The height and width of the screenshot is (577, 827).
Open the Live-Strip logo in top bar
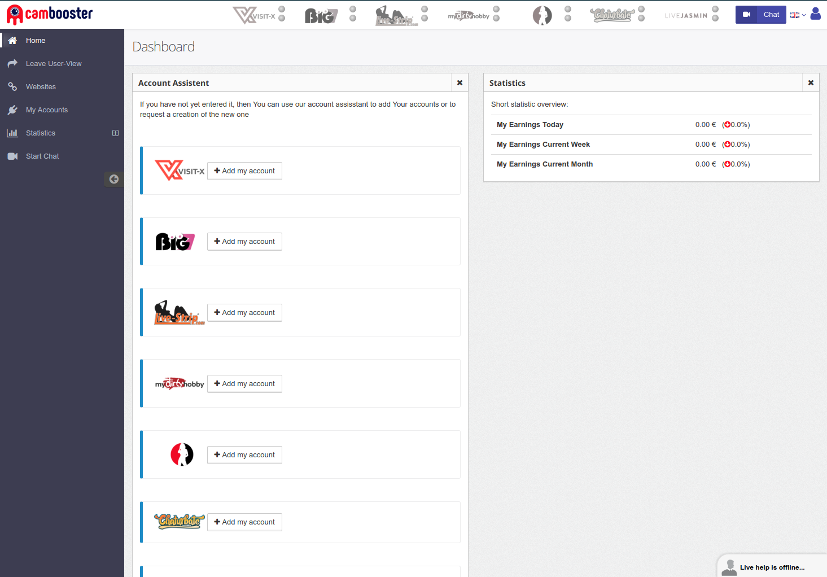coord(396,15)
